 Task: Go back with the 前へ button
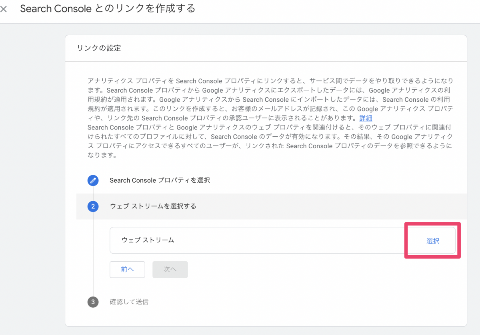pyautogui.click(x=127, y=269)
